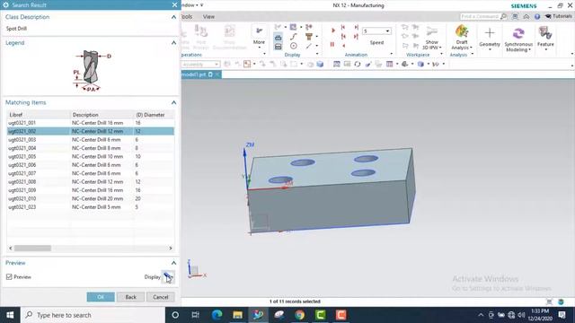This screenshot has height=323, width=575.
Task: Expand the Feature dropdown arrow
Action: tap(545, 49)
